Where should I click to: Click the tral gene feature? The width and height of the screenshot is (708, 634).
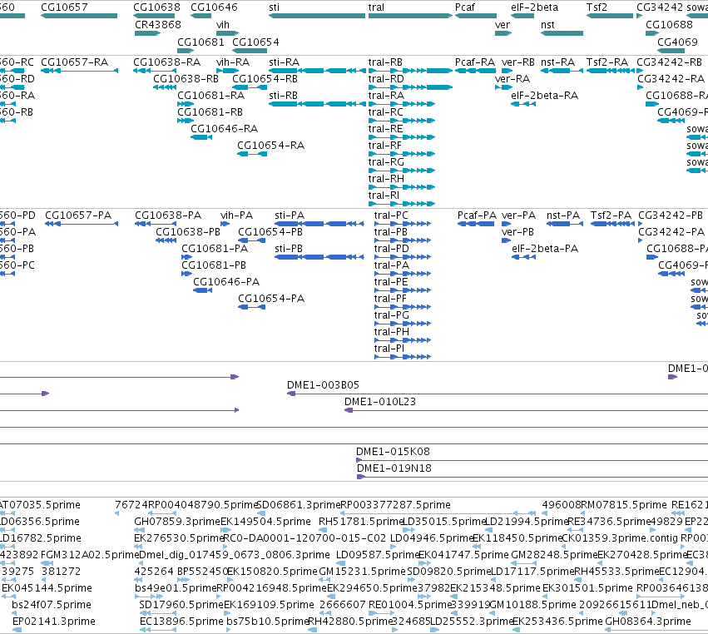(410, 16)
